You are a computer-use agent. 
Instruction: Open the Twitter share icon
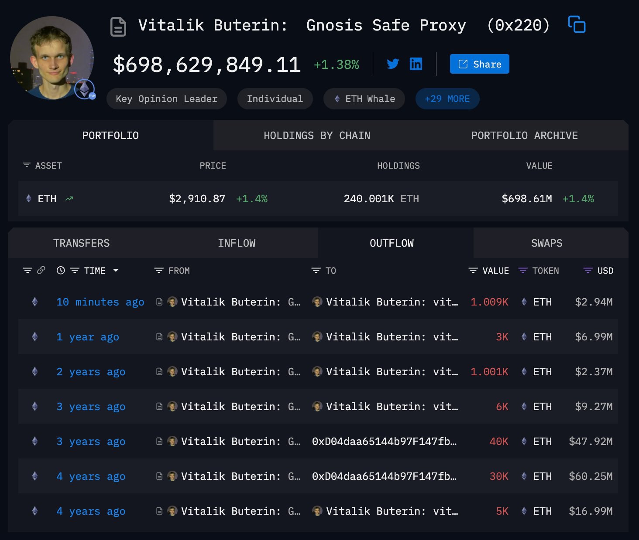(x=393, y=64)
